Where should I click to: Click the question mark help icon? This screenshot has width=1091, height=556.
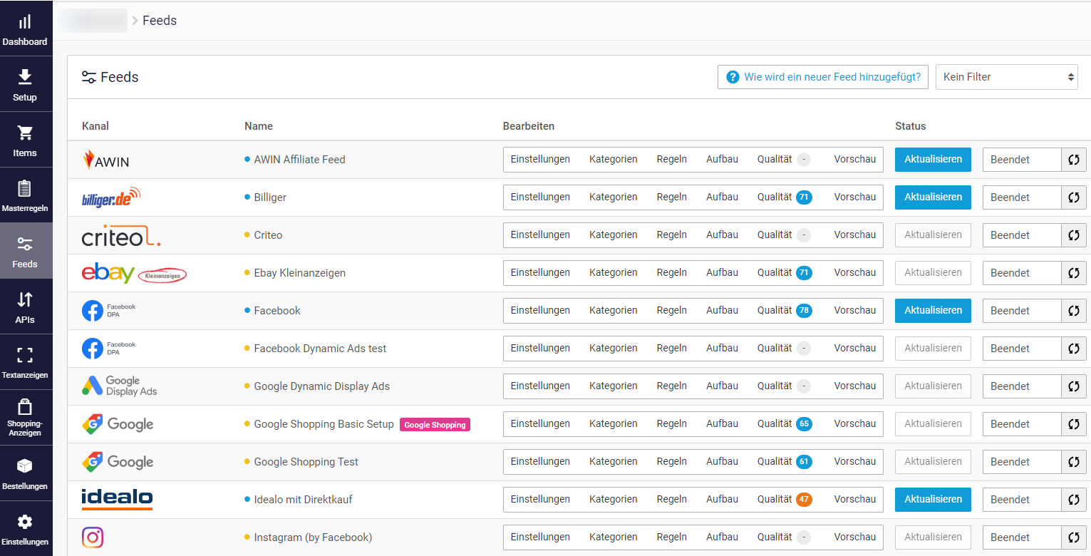tap(733, 76)
